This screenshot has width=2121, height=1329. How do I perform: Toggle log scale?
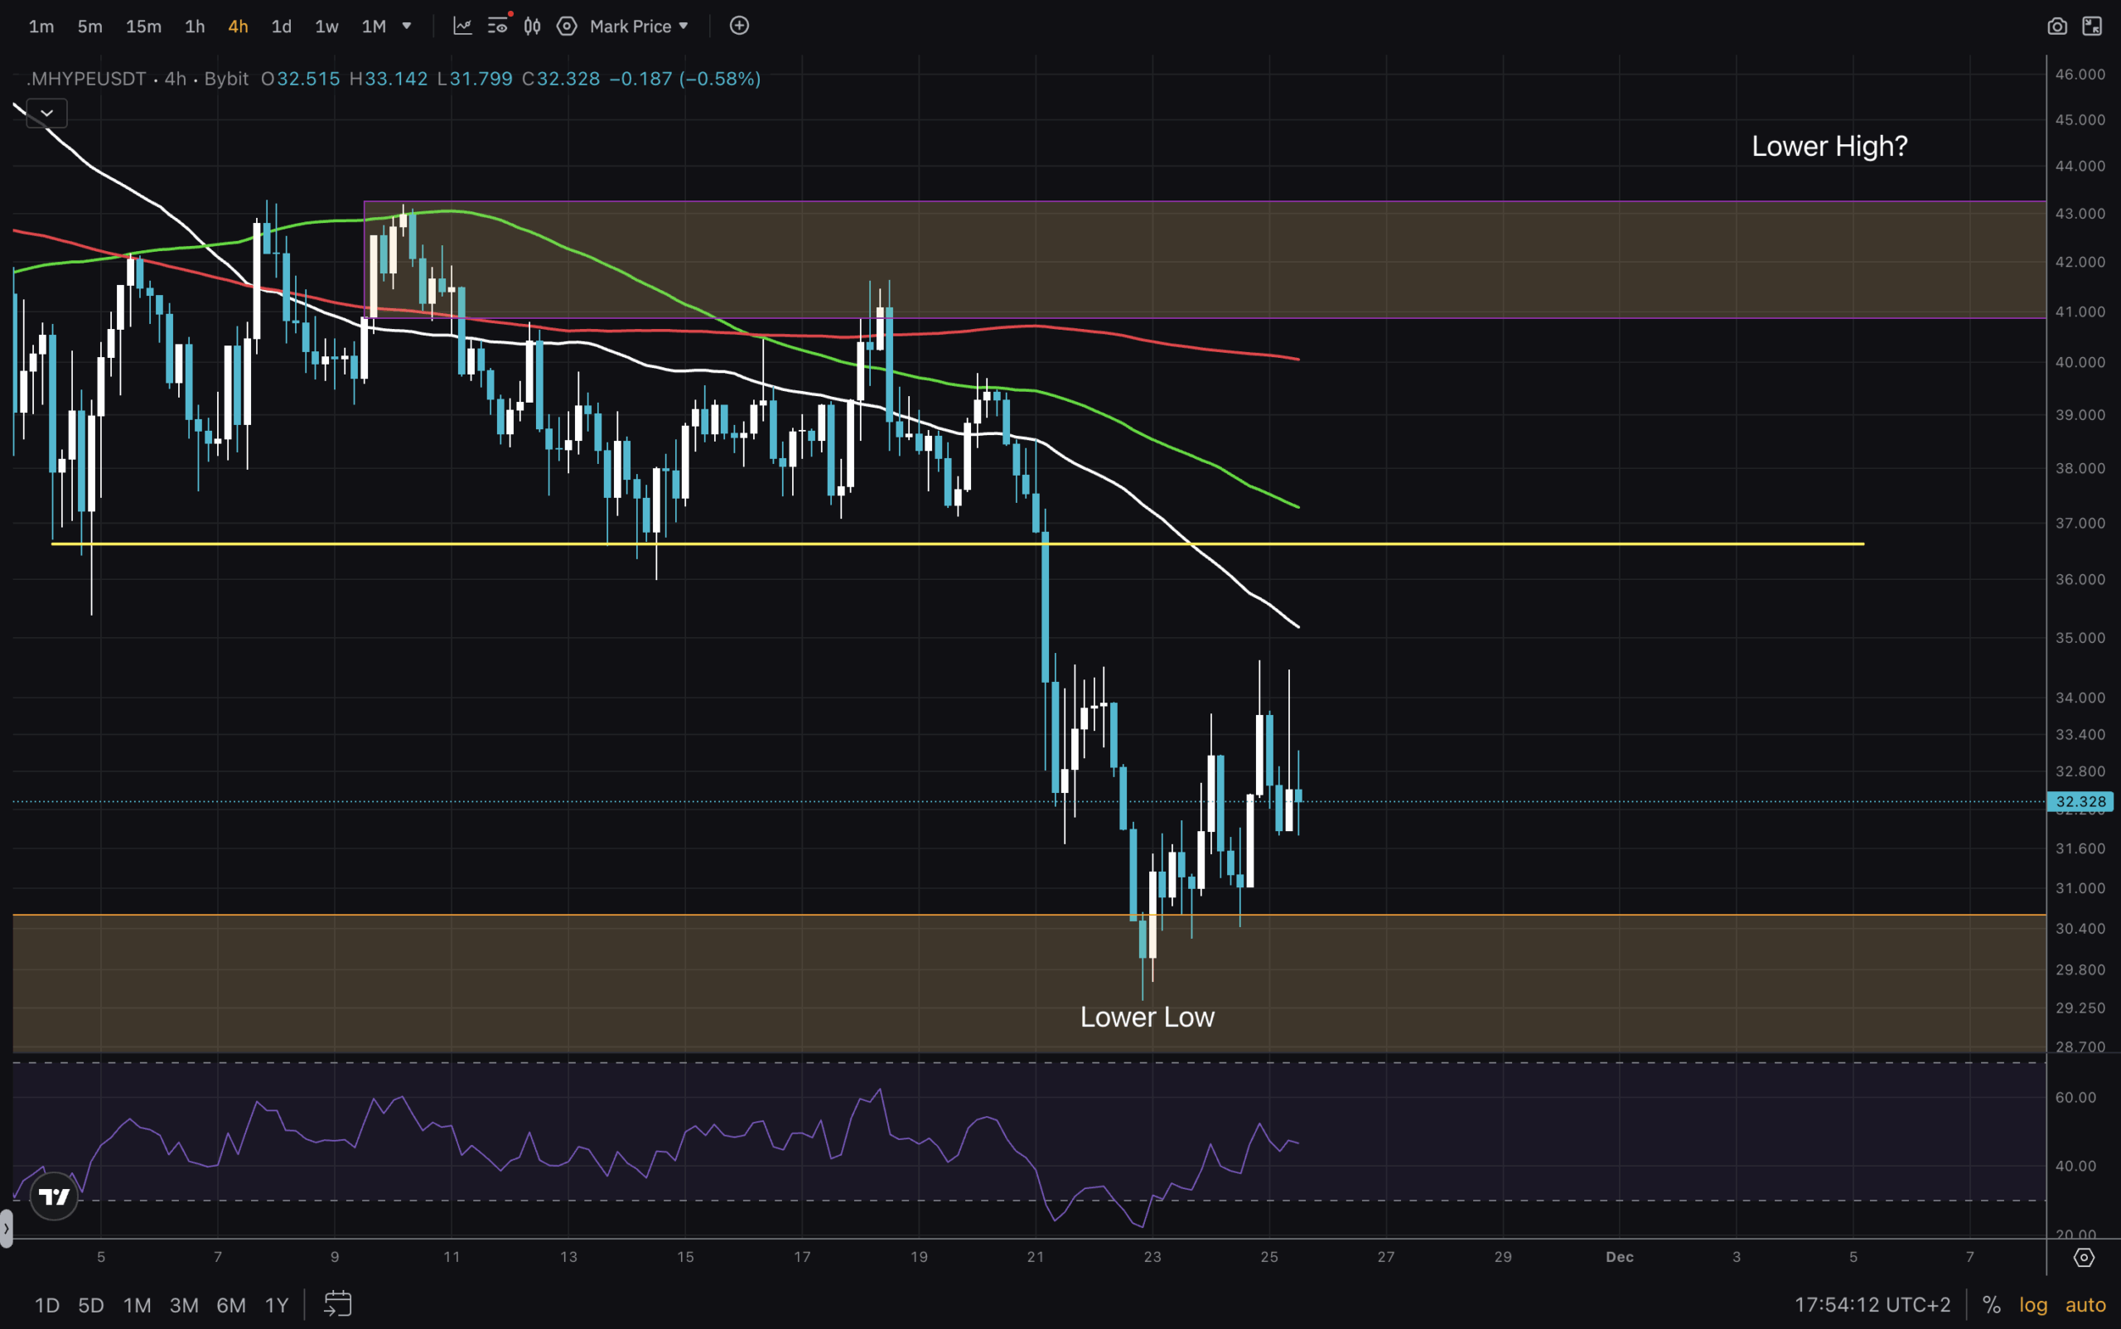[x=2033, y=1304]
